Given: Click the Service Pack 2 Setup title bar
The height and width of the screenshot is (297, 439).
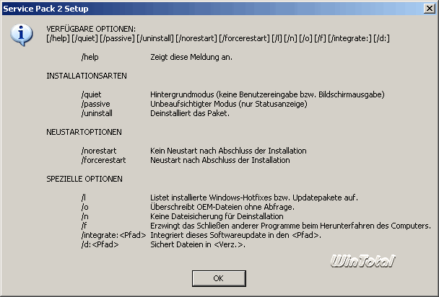Looking at the screenshot, I should coord(213,9).
